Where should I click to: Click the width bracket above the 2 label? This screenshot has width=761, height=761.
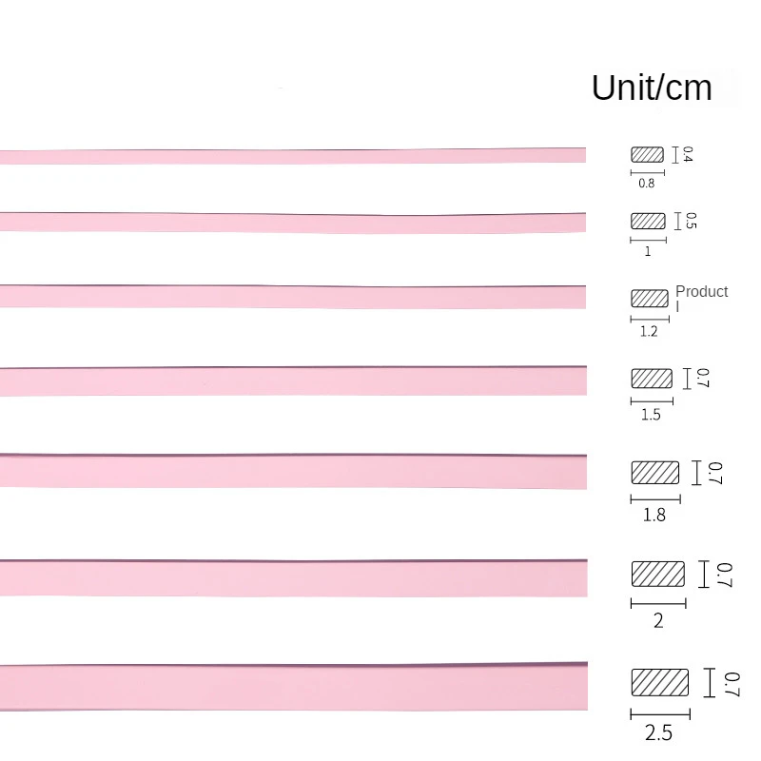(658, 603)
